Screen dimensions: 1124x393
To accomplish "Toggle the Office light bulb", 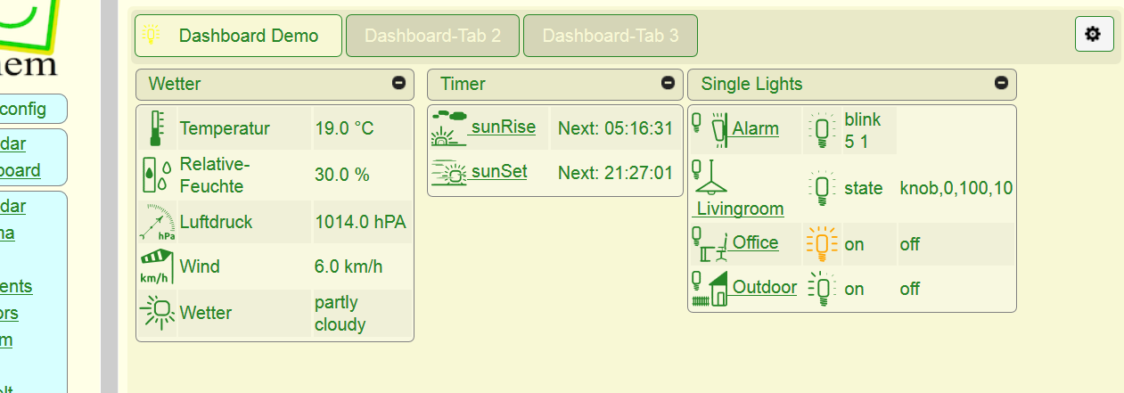I will point(821,243).
